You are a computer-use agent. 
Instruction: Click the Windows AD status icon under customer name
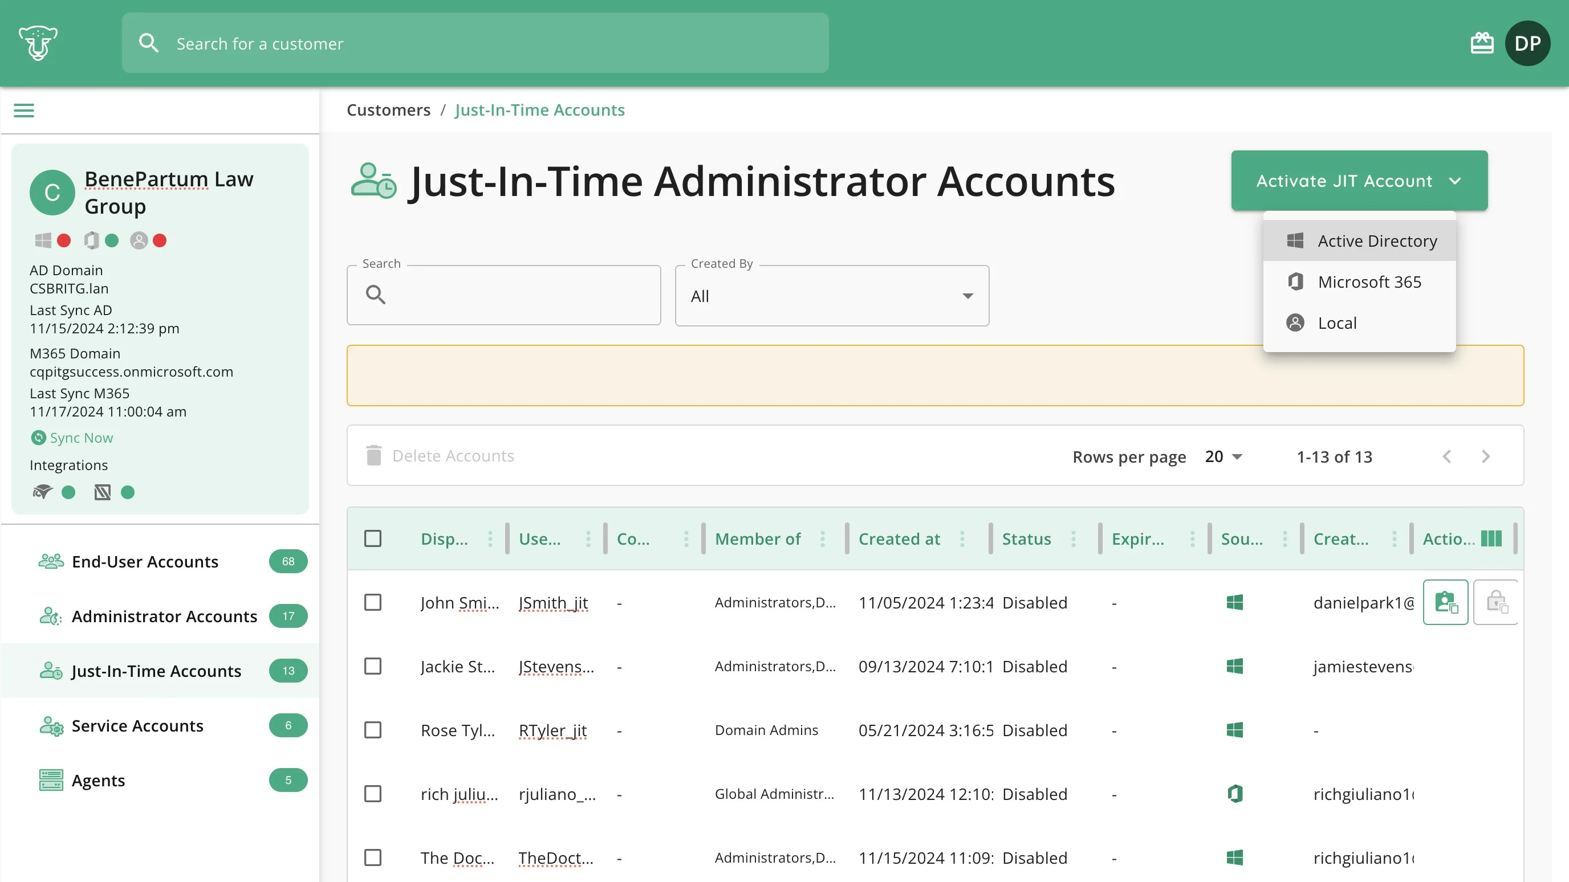click(43, 240)
